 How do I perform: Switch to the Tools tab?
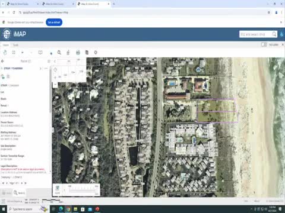point(15,45)
